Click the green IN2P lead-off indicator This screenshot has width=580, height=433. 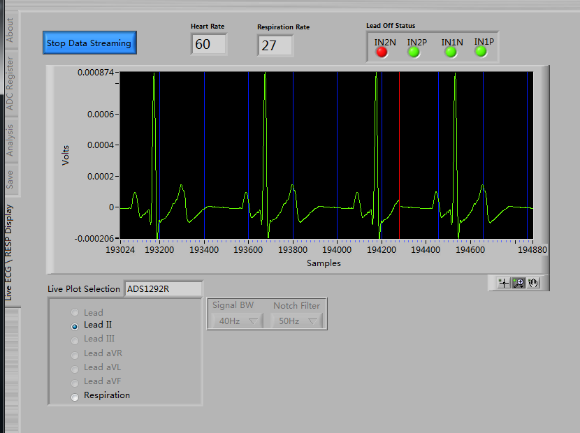414,52
